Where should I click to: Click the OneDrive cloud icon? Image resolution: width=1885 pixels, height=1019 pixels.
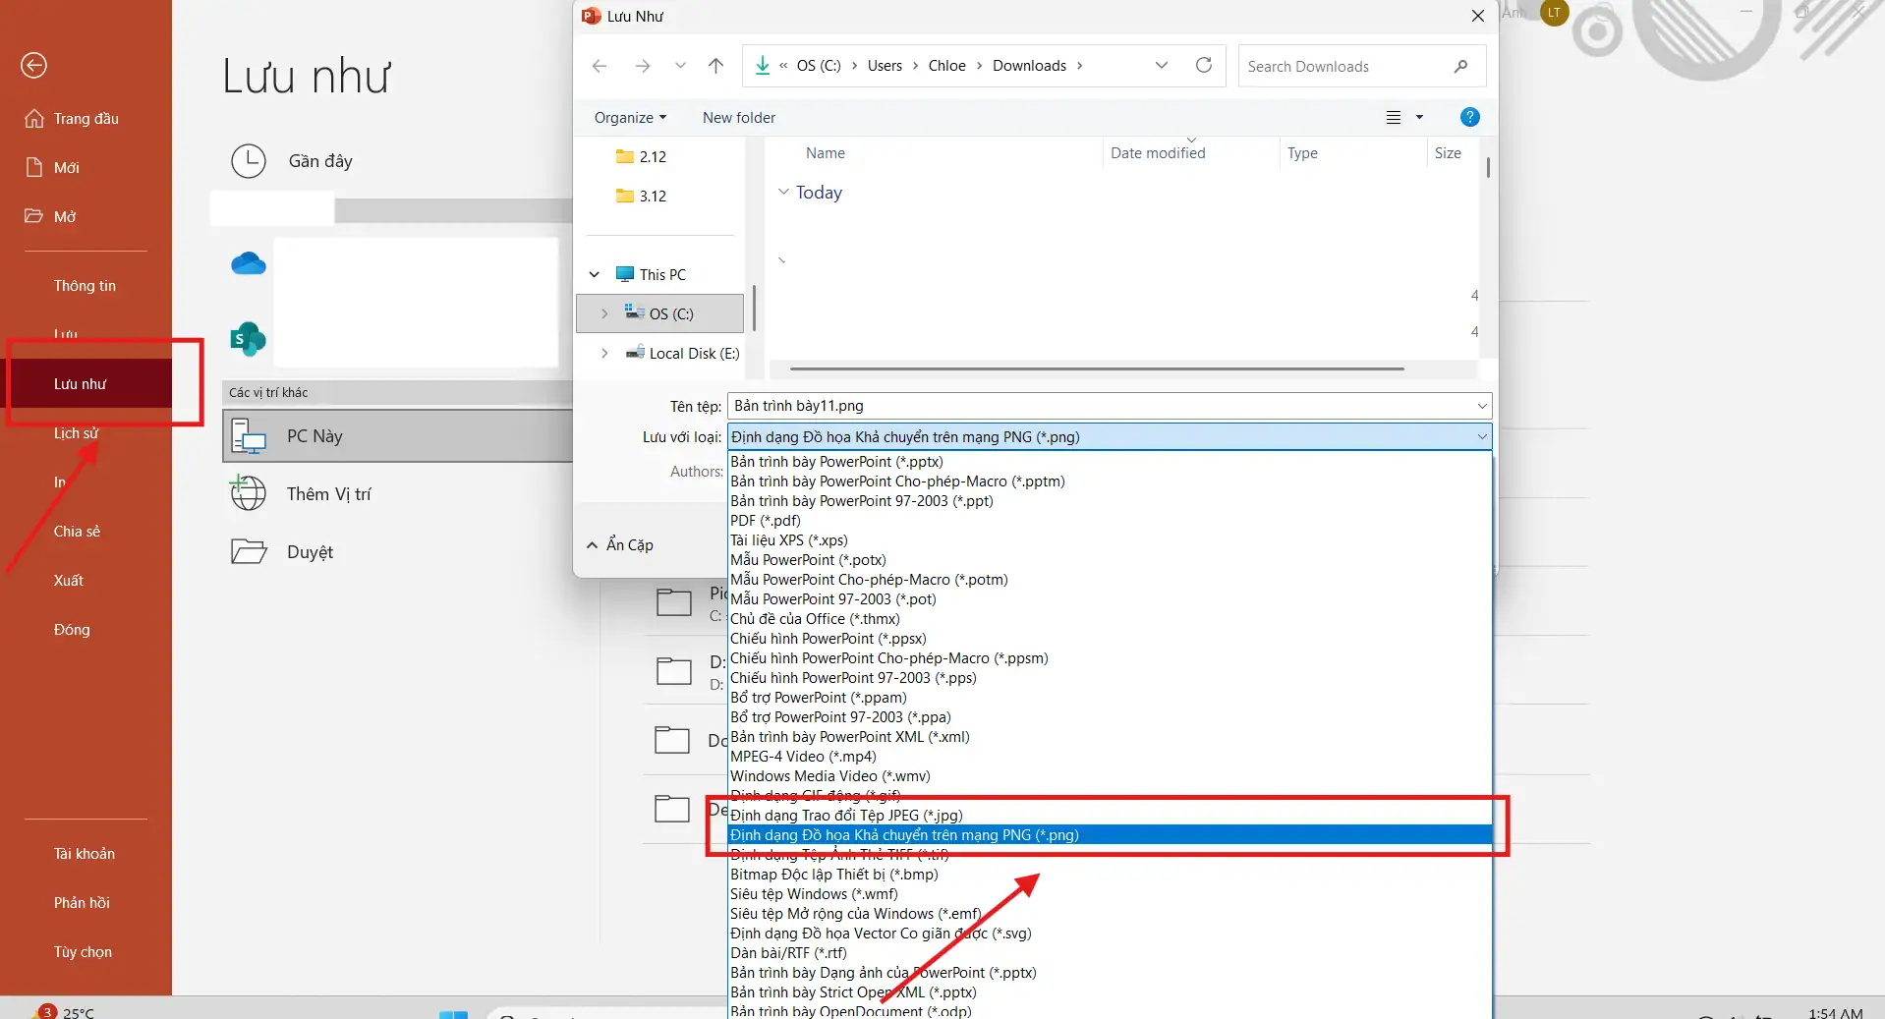coord(249,263)
